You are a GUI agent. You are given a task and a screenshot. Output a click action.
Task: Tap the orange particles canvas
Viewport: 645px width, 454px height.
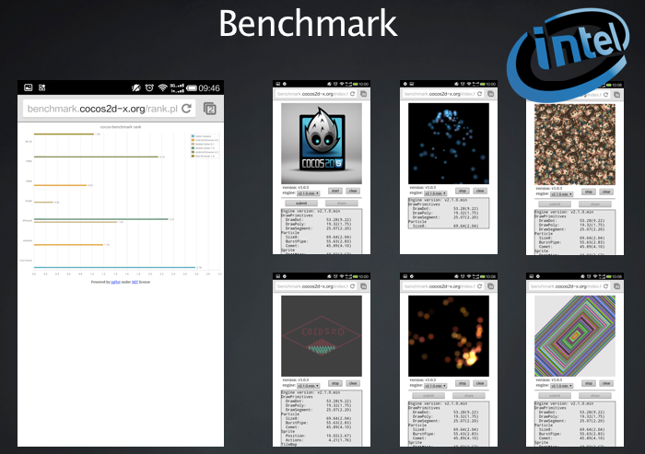[449, 336]
